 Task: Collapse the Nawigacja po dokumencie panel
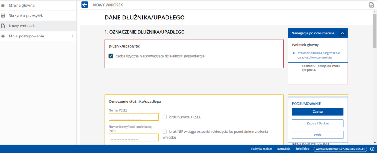[342, 33]
